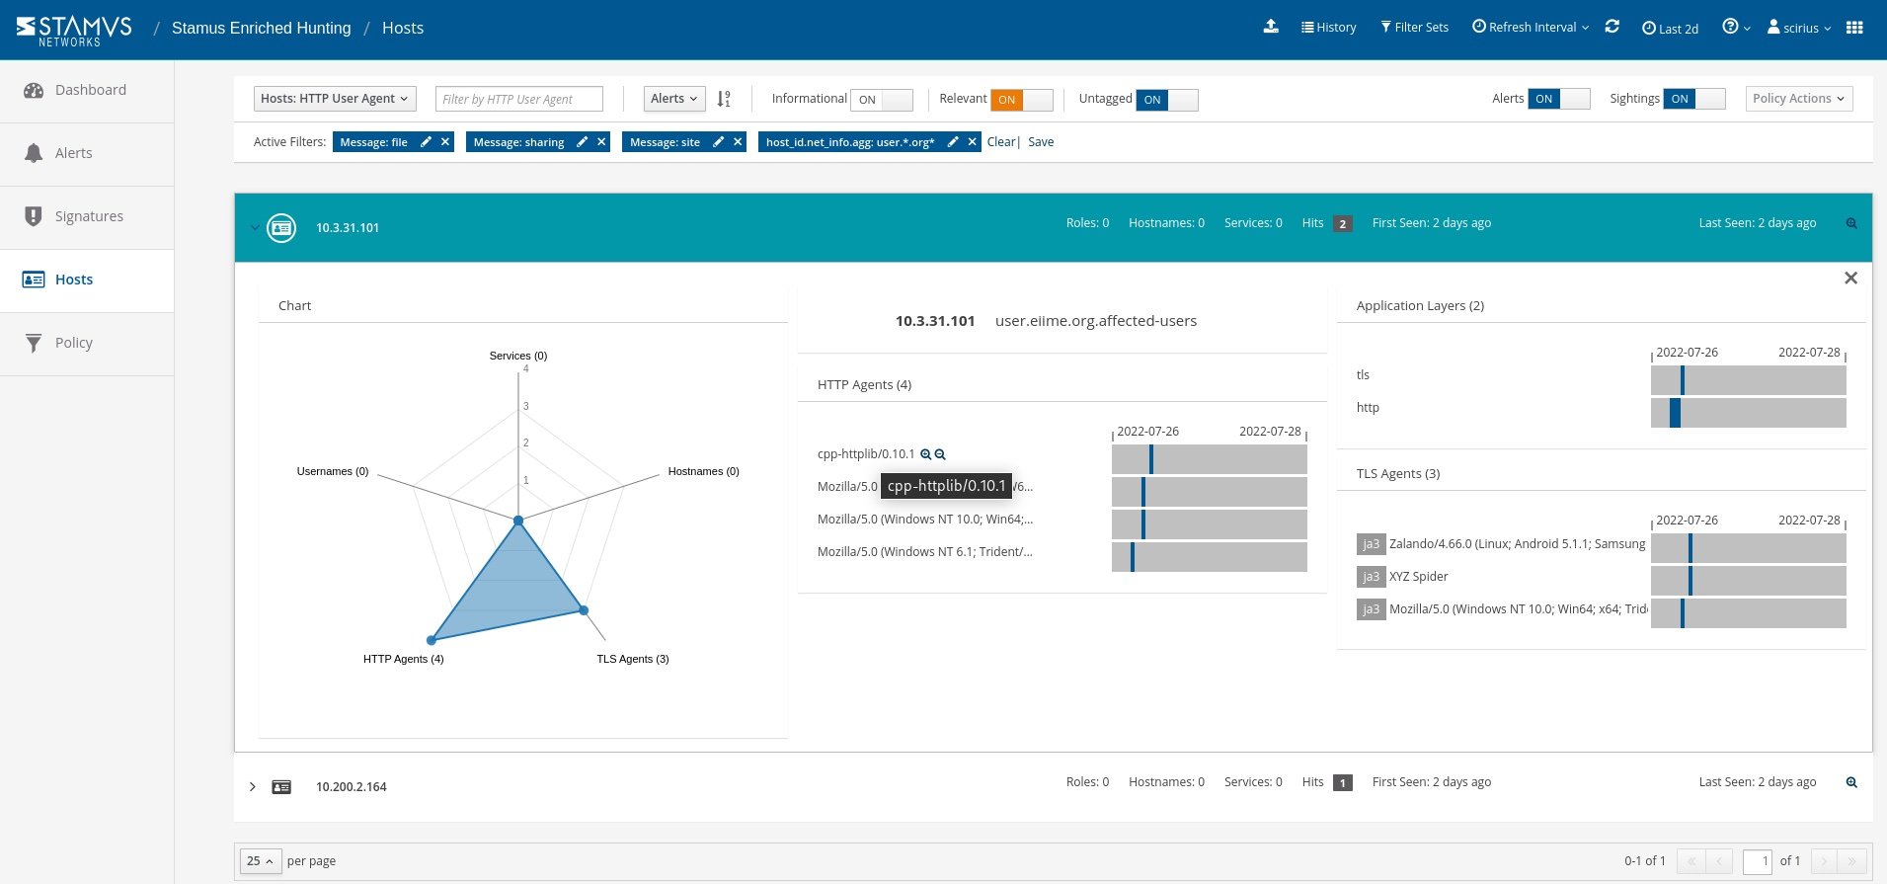
Task: Open the apps grid icon
Action: point(1854,28)
